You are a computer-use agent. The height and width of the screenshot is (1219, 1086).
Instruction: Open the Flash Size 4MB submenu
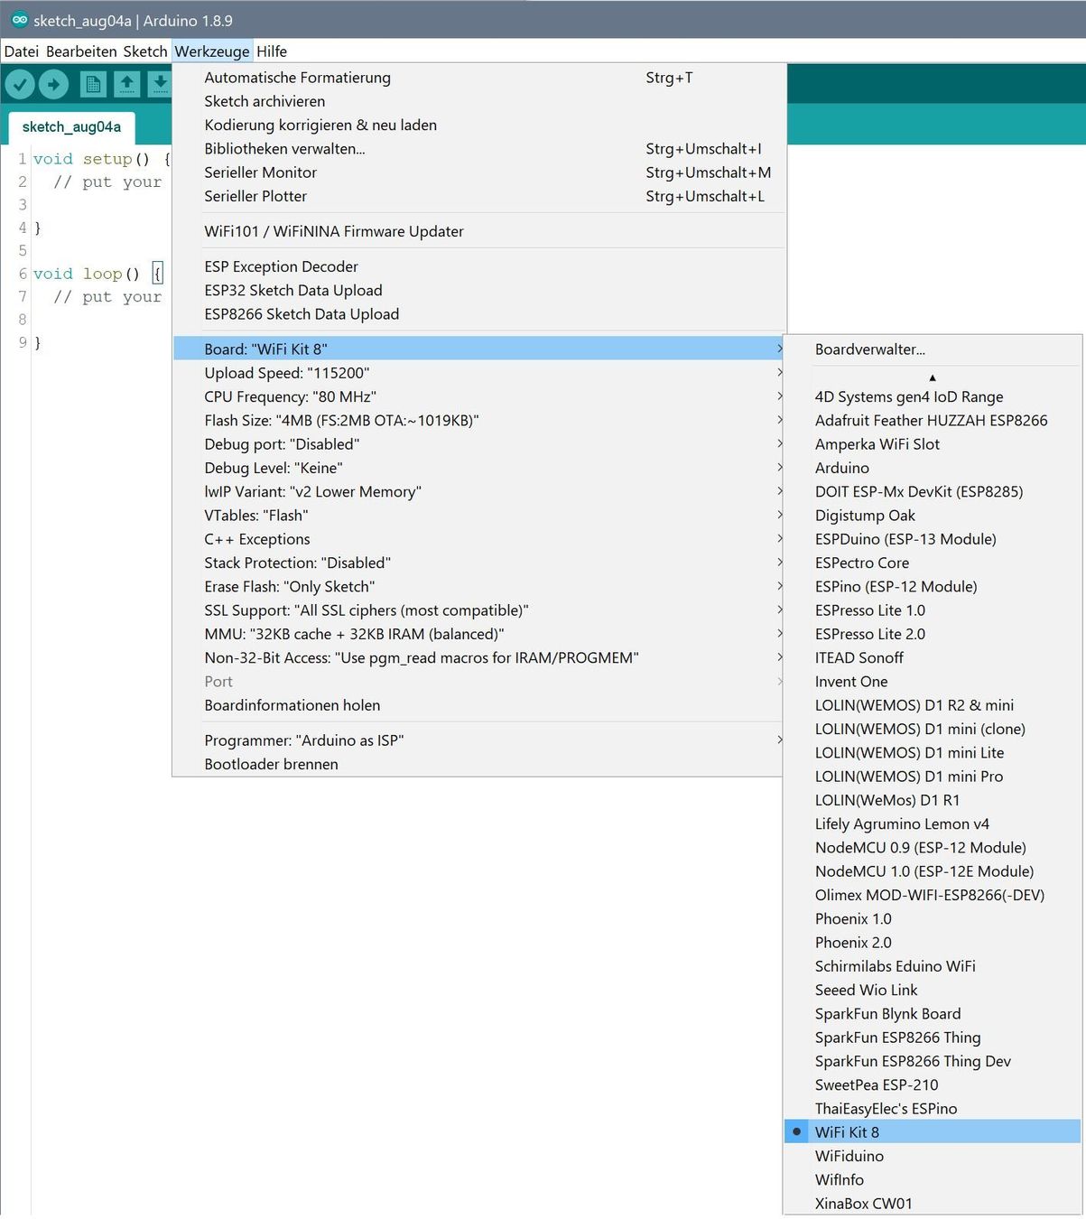coord(478,420)
